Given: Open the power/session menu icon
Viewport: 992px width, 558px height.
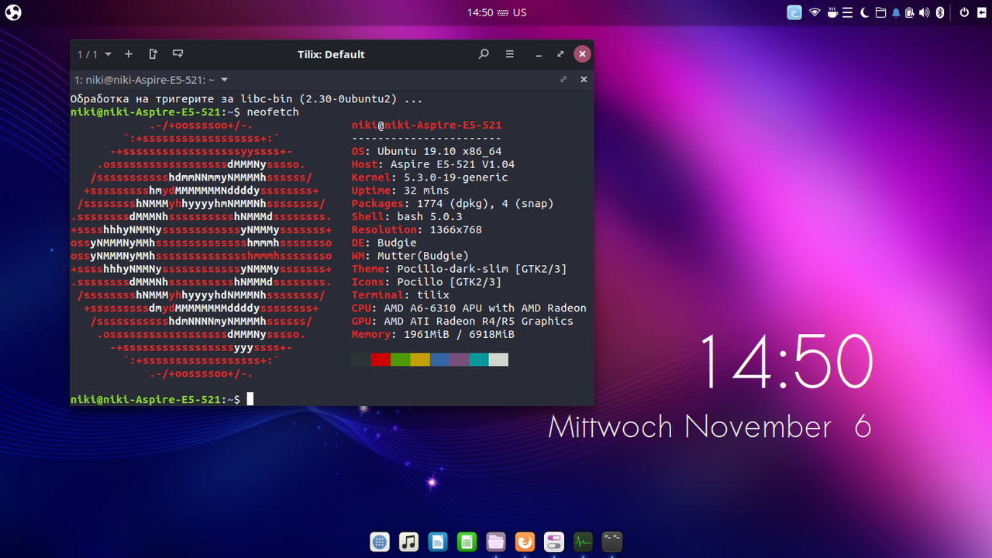Looking at the screenshot, I should tap(964, 12).
